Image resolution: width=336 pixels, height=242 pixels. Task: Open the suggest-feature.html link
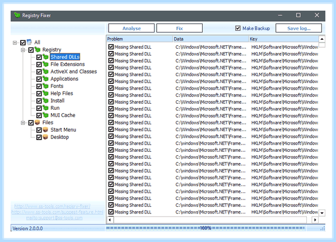tap(57, 212)
